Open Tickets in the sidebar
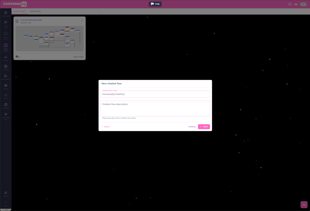The height and width of the screenshot is (211, 310). click(5, 87)
